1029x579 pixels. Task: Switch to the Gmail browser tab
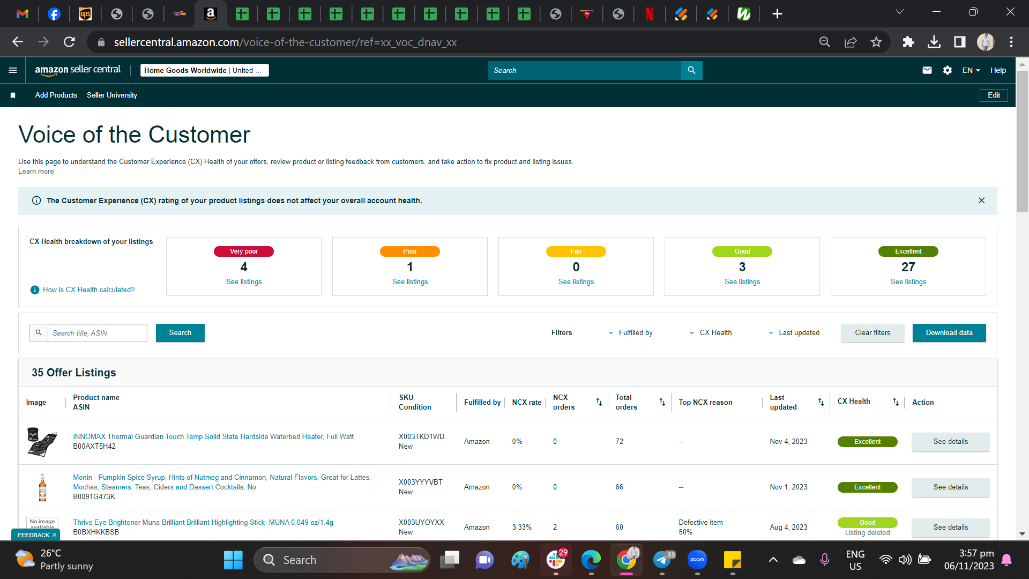point(23,14)
